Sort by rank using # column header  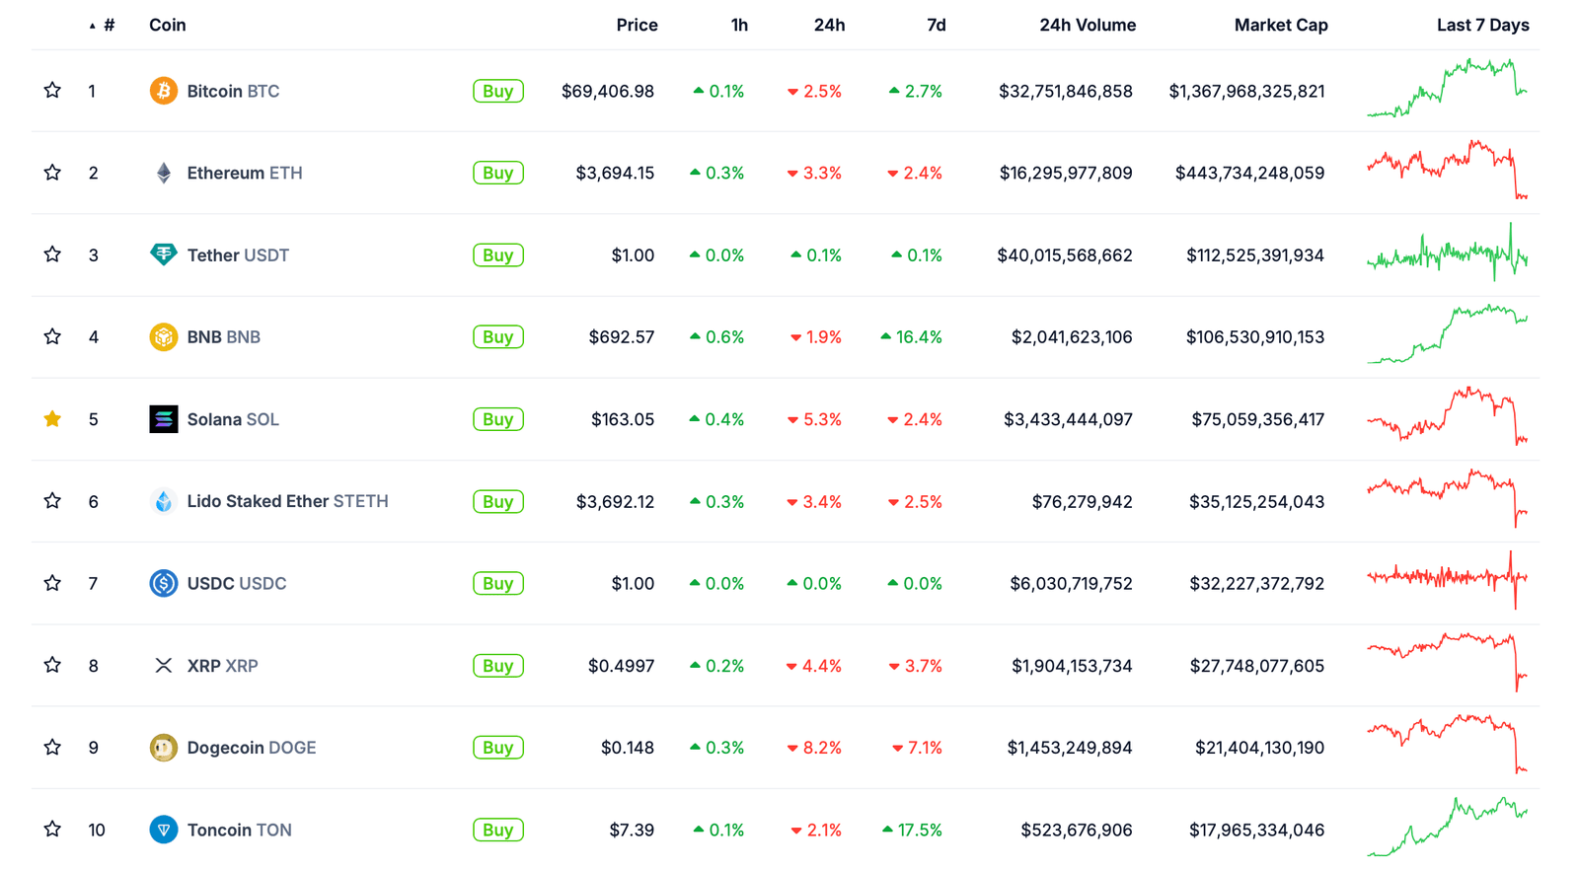point(108,25)
